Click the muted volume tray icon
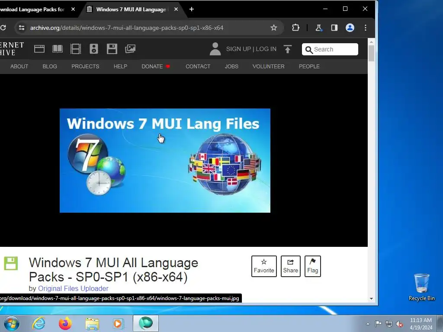Image resolution: width=443 pixels, height=332 pixels. point(399,324)
